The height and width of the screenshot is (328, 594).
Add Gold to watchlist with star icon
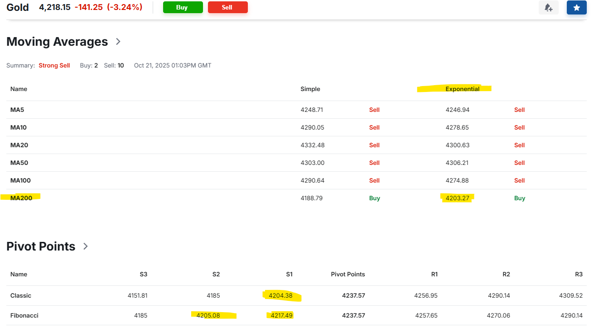(576, 8)
